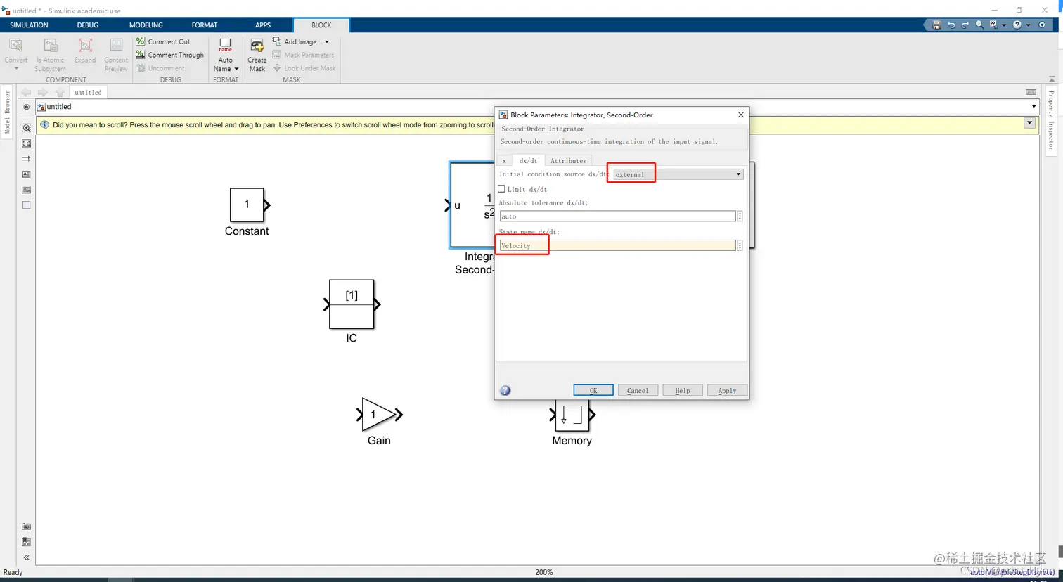Image resolution: width=1063 pixels, height=582 pixels.
Task: Select the IC block
Action: [352, 304]
